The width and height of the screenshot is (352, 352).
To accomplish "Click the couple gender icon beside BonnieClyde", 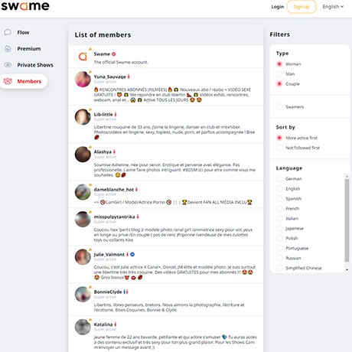I will pyautogui.click(x=125, y=292).
